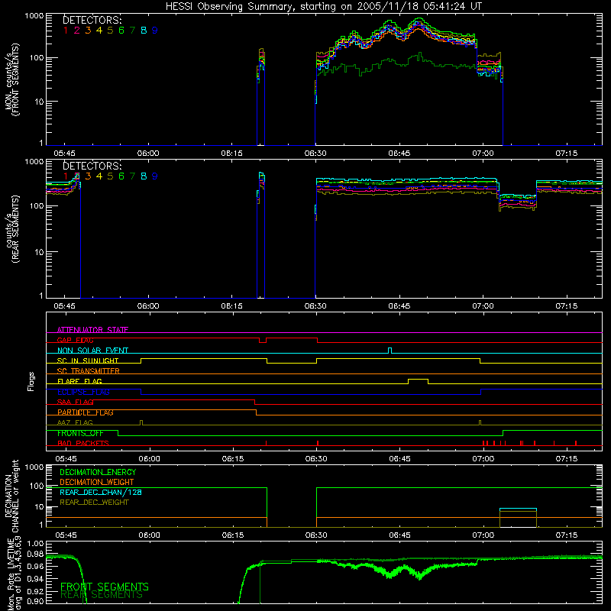611x611 pixels.
Task: Click the DETECTORS: label in the rear segments panel
Action: pos(92,166)
